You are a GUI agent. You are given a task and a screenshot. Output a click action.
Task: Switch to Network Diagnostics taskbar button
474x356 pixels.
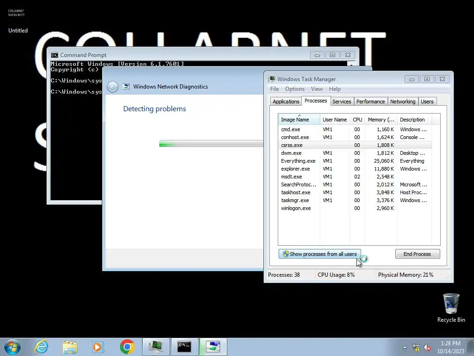point(213,347)
